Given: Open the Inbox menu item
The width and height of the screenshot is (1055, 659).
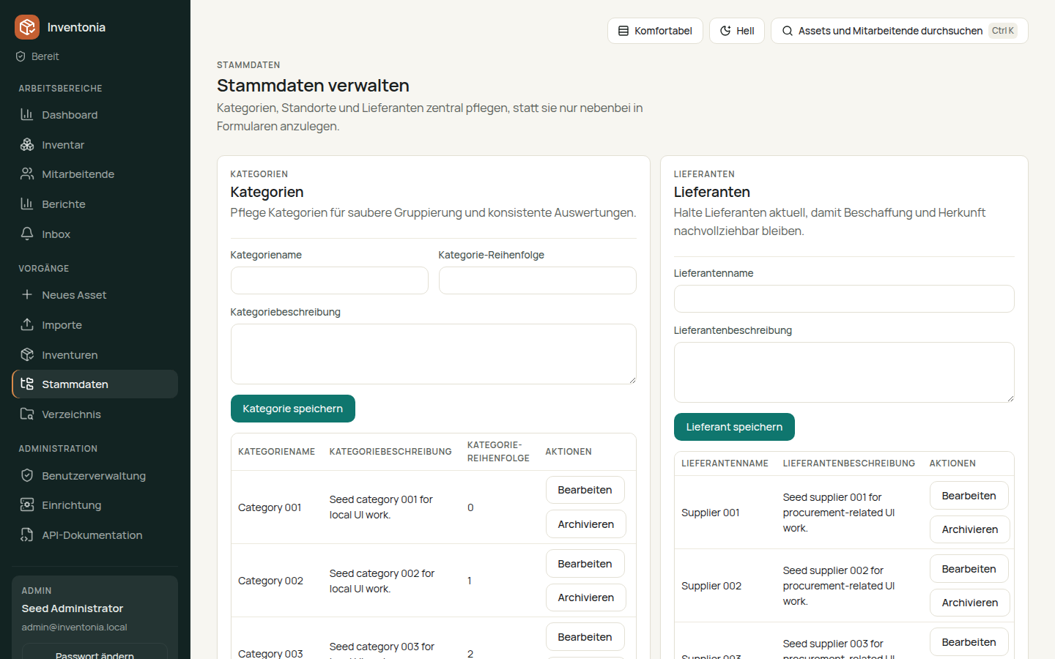Looking at the screenshot, I should 95,234.
